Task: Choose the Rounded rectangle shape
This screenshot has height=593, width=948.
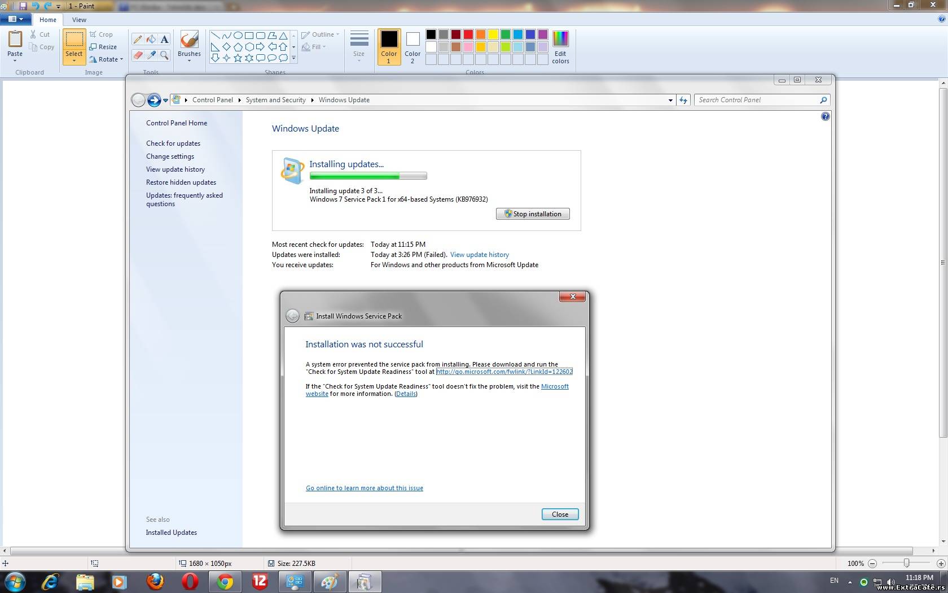Action: coord(260,36)
